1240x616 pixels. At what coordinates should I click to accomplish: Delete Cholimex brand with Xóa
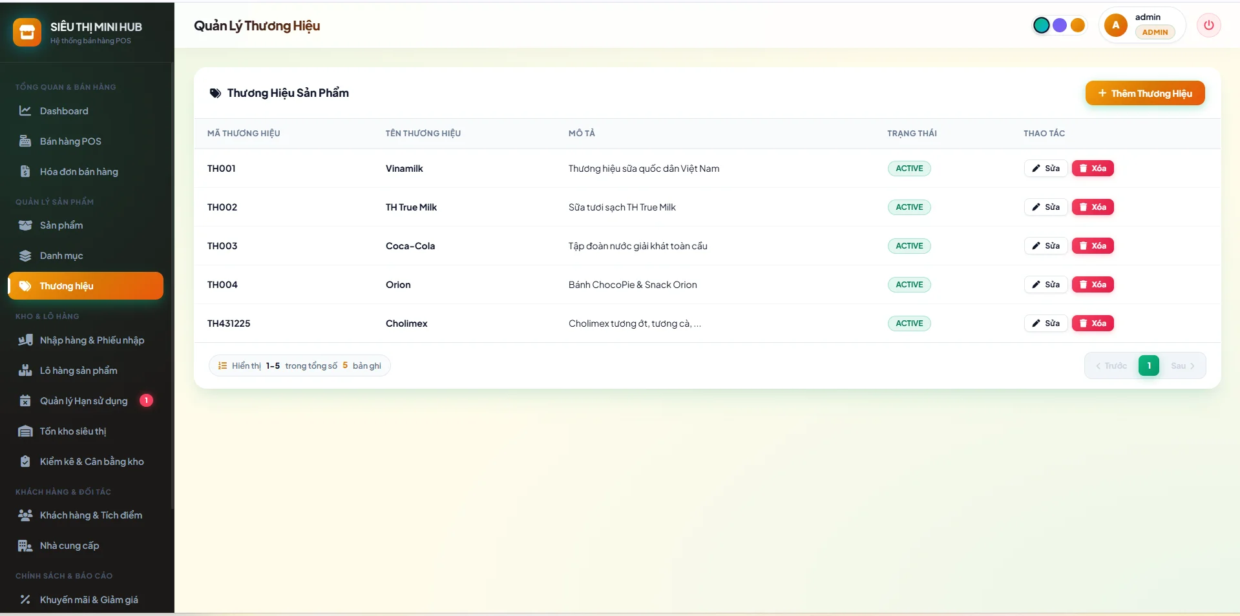tap(1093, 323)
